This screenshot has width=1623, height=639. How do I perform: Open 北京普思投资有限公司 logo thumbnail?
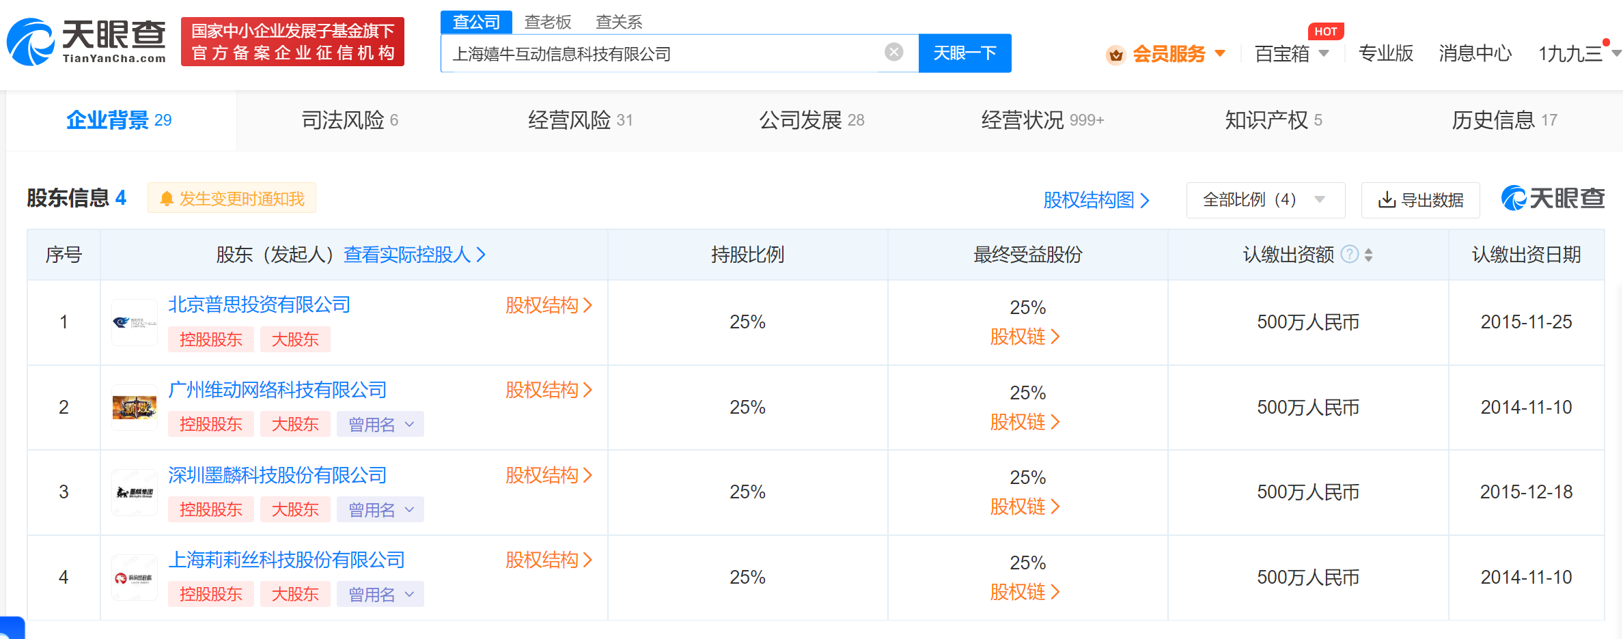(135, 322)
